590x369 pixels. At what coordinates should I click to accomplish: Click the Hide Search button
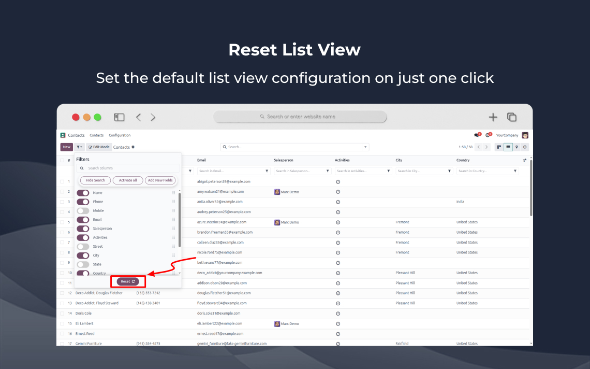coord(95,180)
